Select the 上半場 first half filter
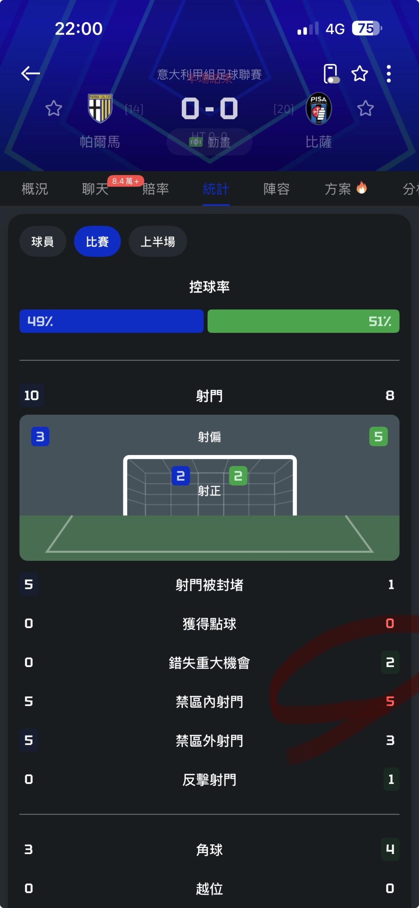 pos(158,242)
